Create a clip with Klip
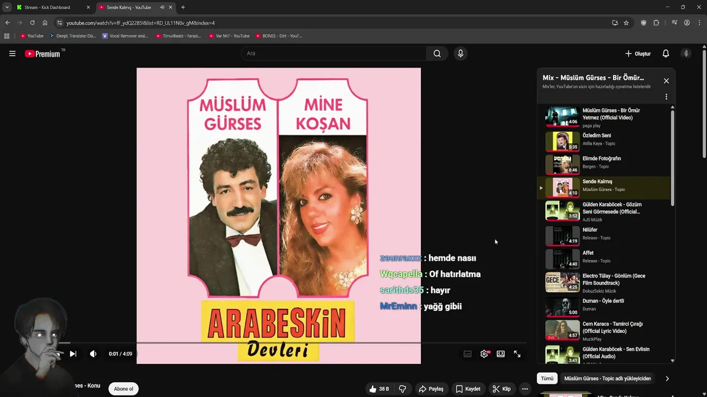This screenshot has height=397, width=707. 502,389
